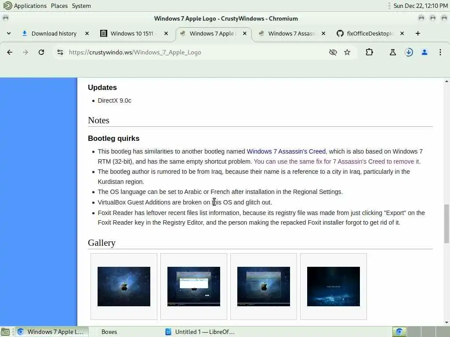The height and width of the screenshot is (337, 450).
Task: Open third gallery thumbnail with Apple desktop
Action: (x=264, y=286)
